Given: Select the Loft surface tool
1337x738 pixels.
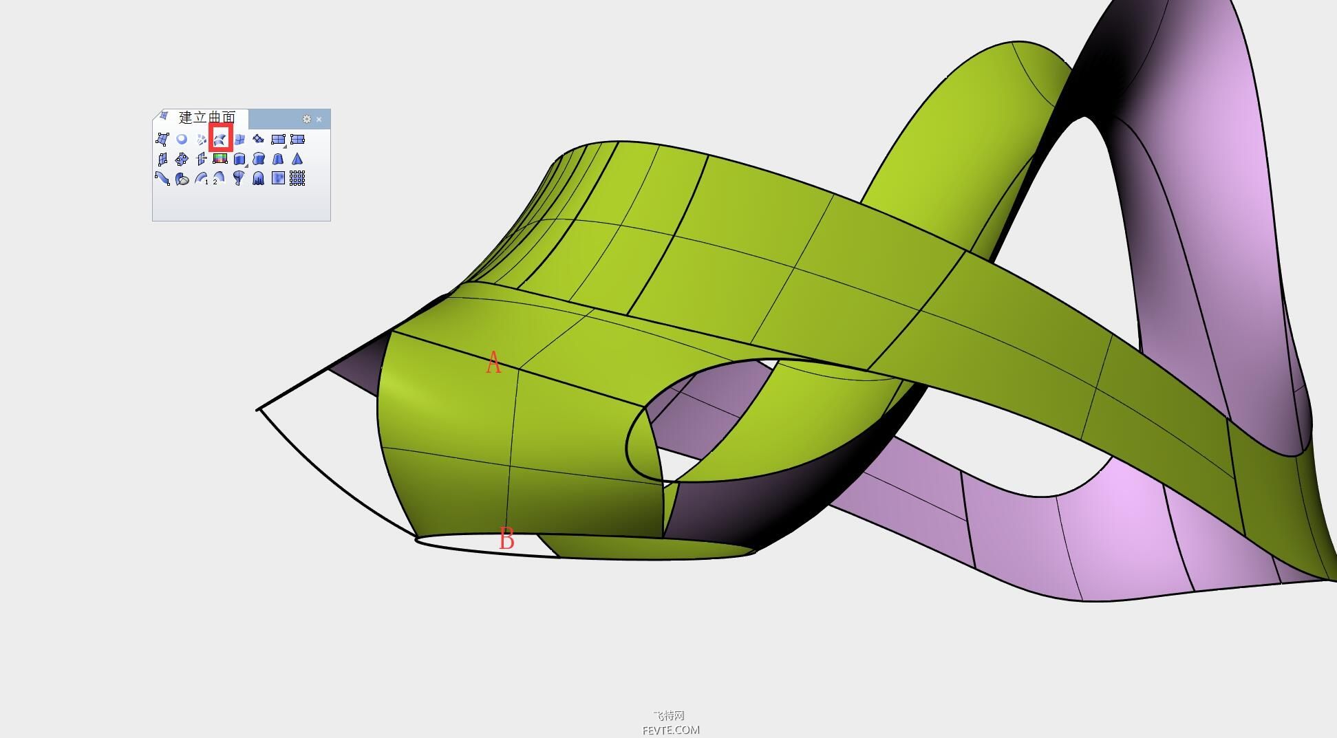Looking at the screenshot, I should [x=239, y=139].
